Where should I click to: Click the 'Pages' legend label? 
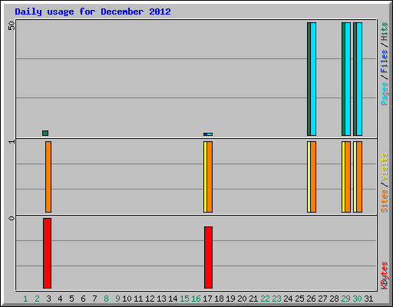click(x=384, y=94)
